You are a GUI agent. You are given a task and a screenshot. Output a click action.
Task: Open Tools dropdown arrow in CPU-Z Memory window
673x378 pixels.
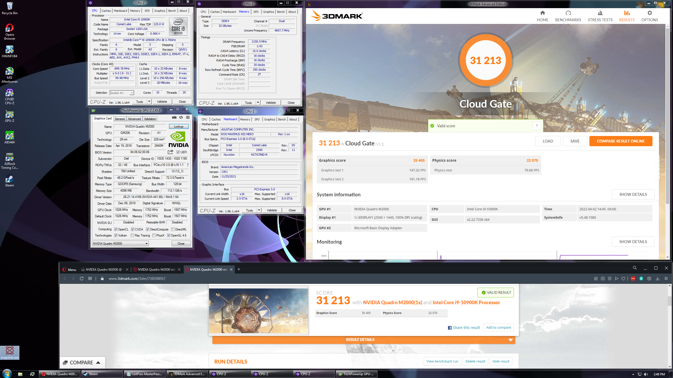pyautogui.click(x=258, y=103)
